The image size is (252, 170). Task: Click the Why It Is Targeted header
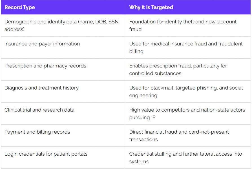coord(151,7)
